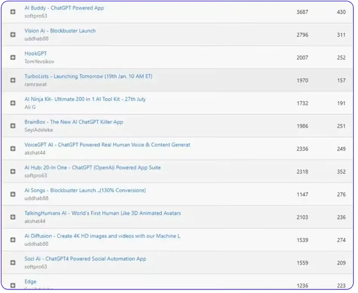Select the value 1559 in Soci Ai row
Screen dimensions: 358x293
point(302,263)
